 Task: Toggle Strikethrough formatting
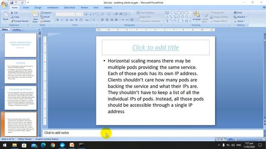tap(71, 20)
